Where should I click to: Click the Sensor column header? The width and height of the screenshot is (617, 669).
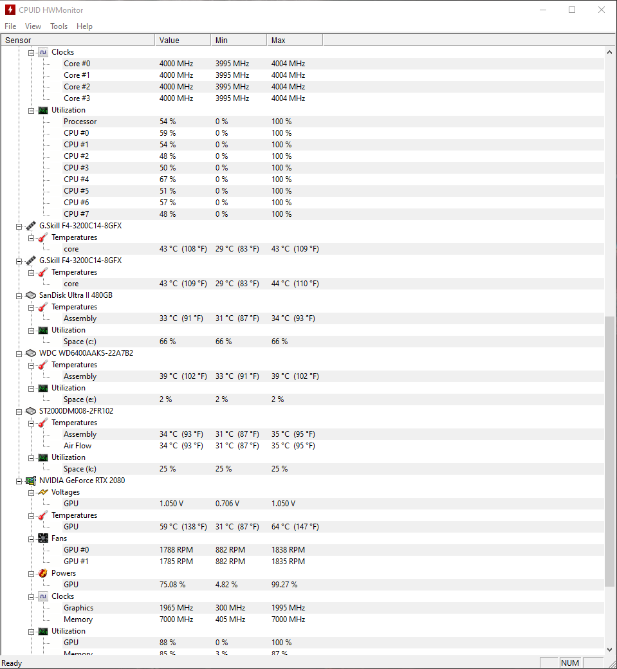click(x=78, y=40)
